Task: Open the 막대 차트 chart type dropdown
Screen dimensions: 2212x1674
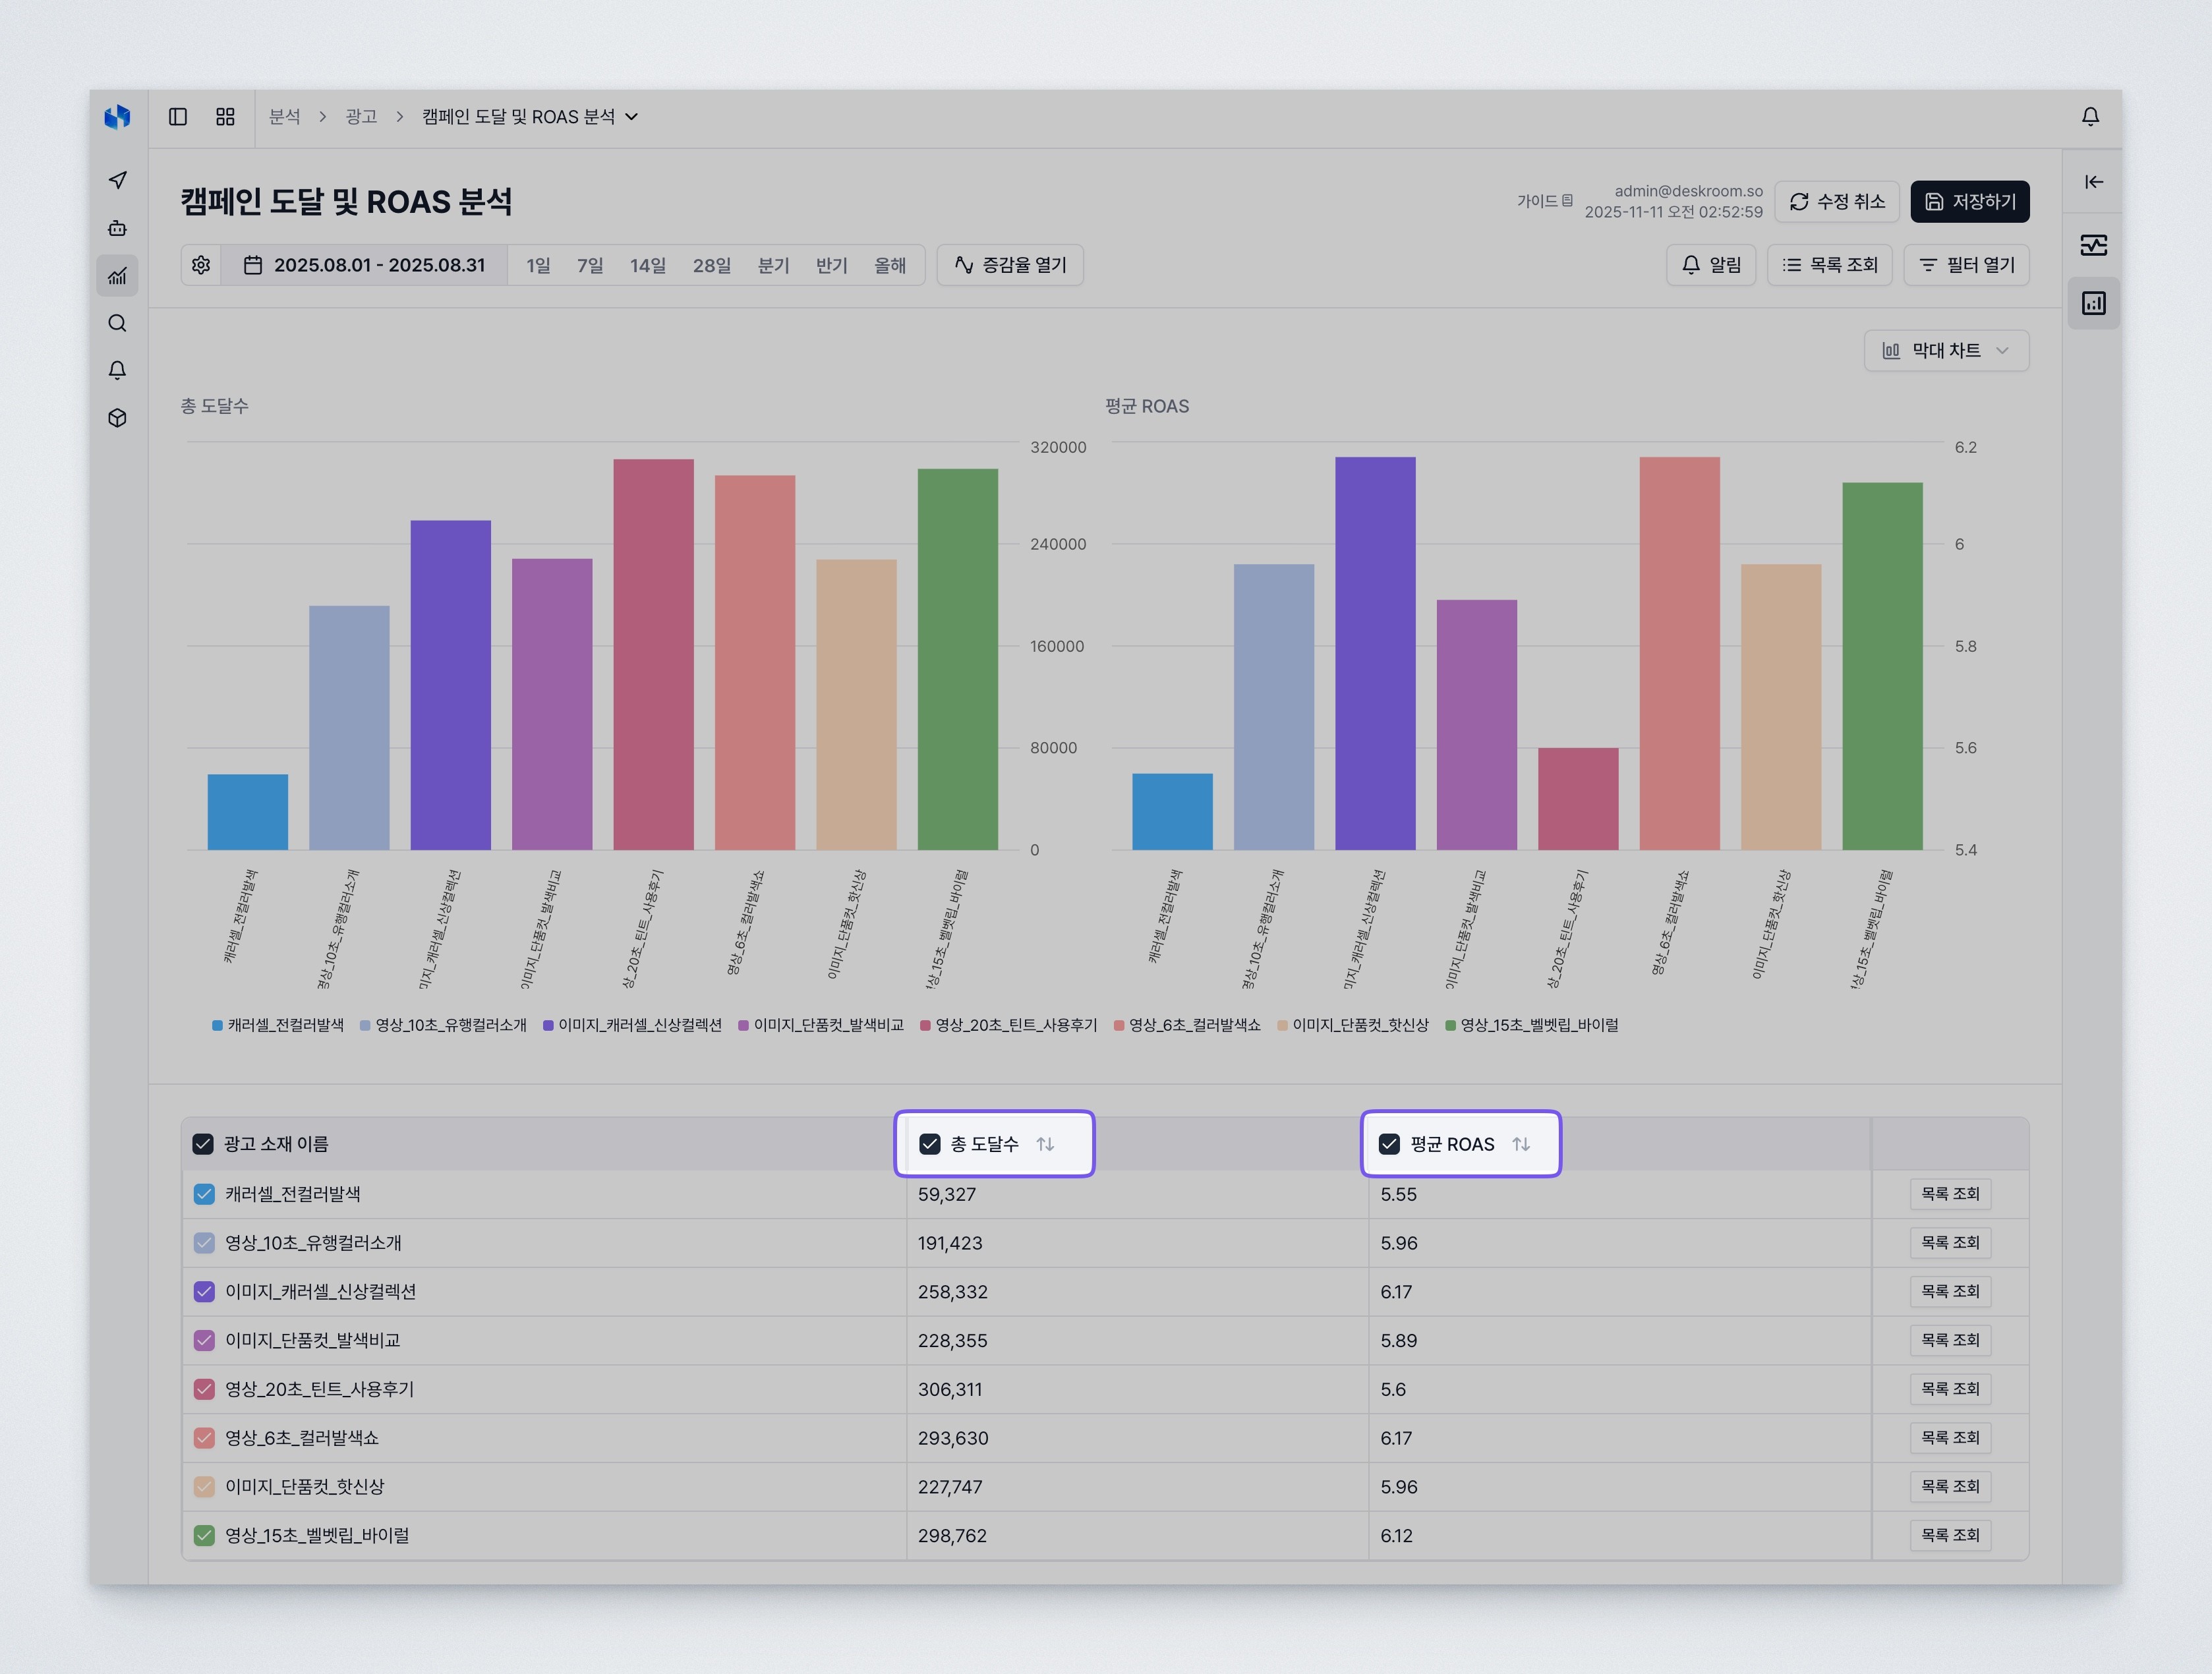Action: coord(1946,350)
